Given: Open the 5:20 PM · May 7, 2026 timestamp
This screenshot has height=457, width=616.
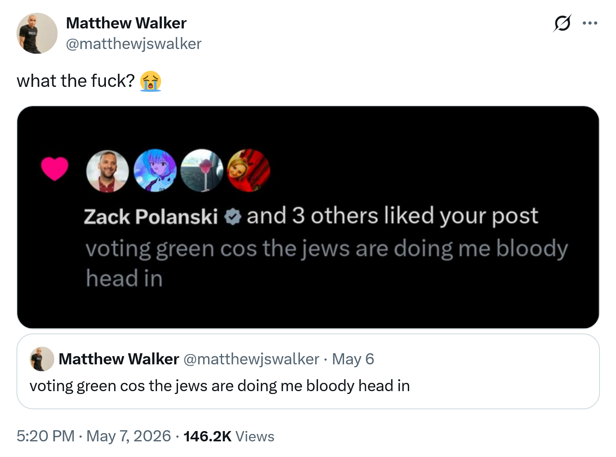Looking at the screenshot, I should pos(94,436).
